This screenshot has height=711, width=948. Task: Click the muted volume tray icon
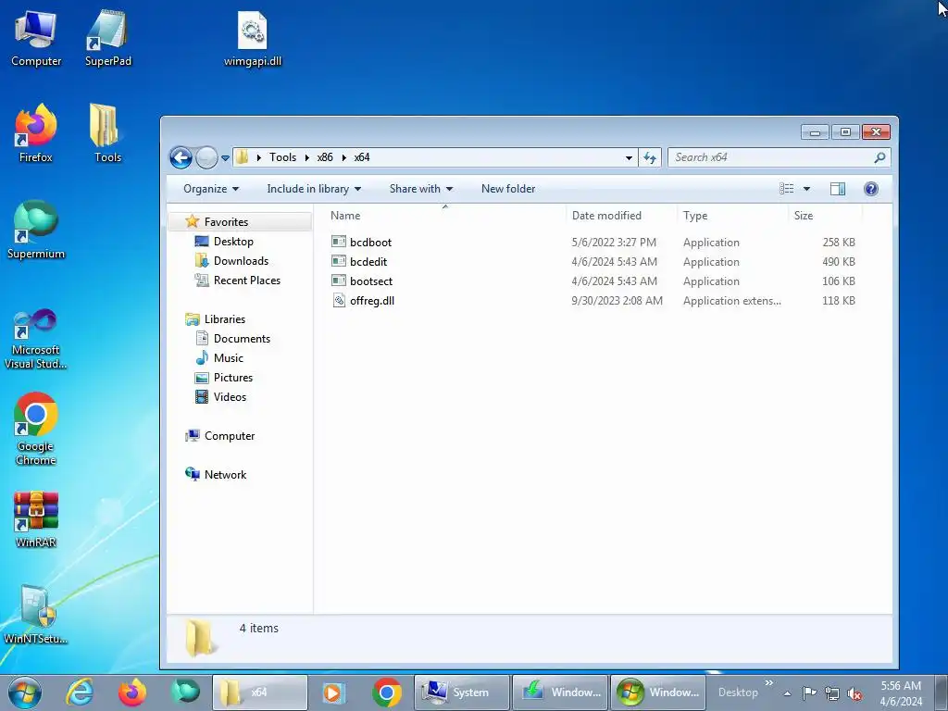click(854, 693)
